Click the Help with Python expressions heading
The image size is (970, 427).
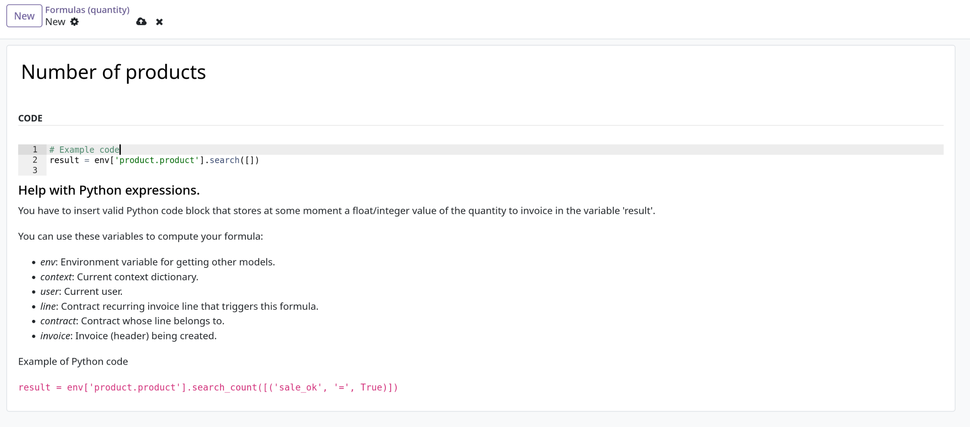point(109,190)
